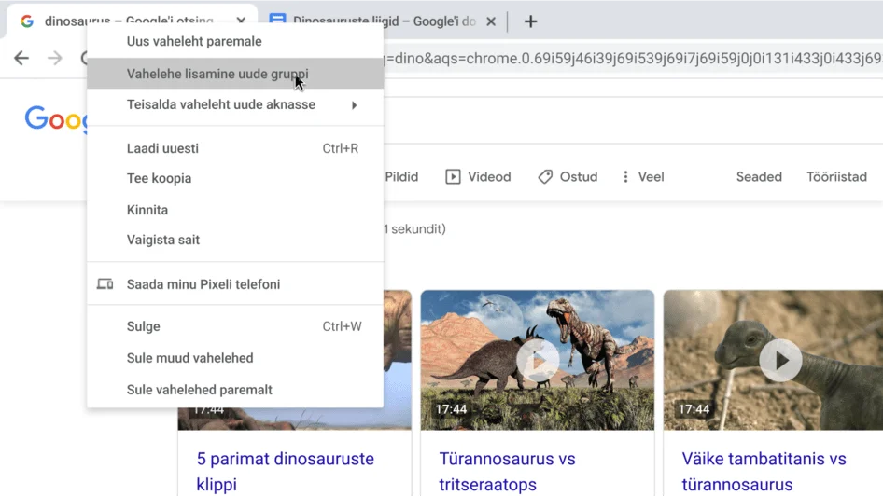The image size is (883, 496).
Task: Open the Videod search filter
Action: click(x=478, y=177)
